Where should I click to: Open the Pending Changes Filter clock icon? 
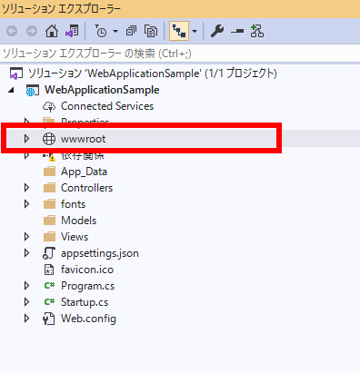click(x=101, y=31)
